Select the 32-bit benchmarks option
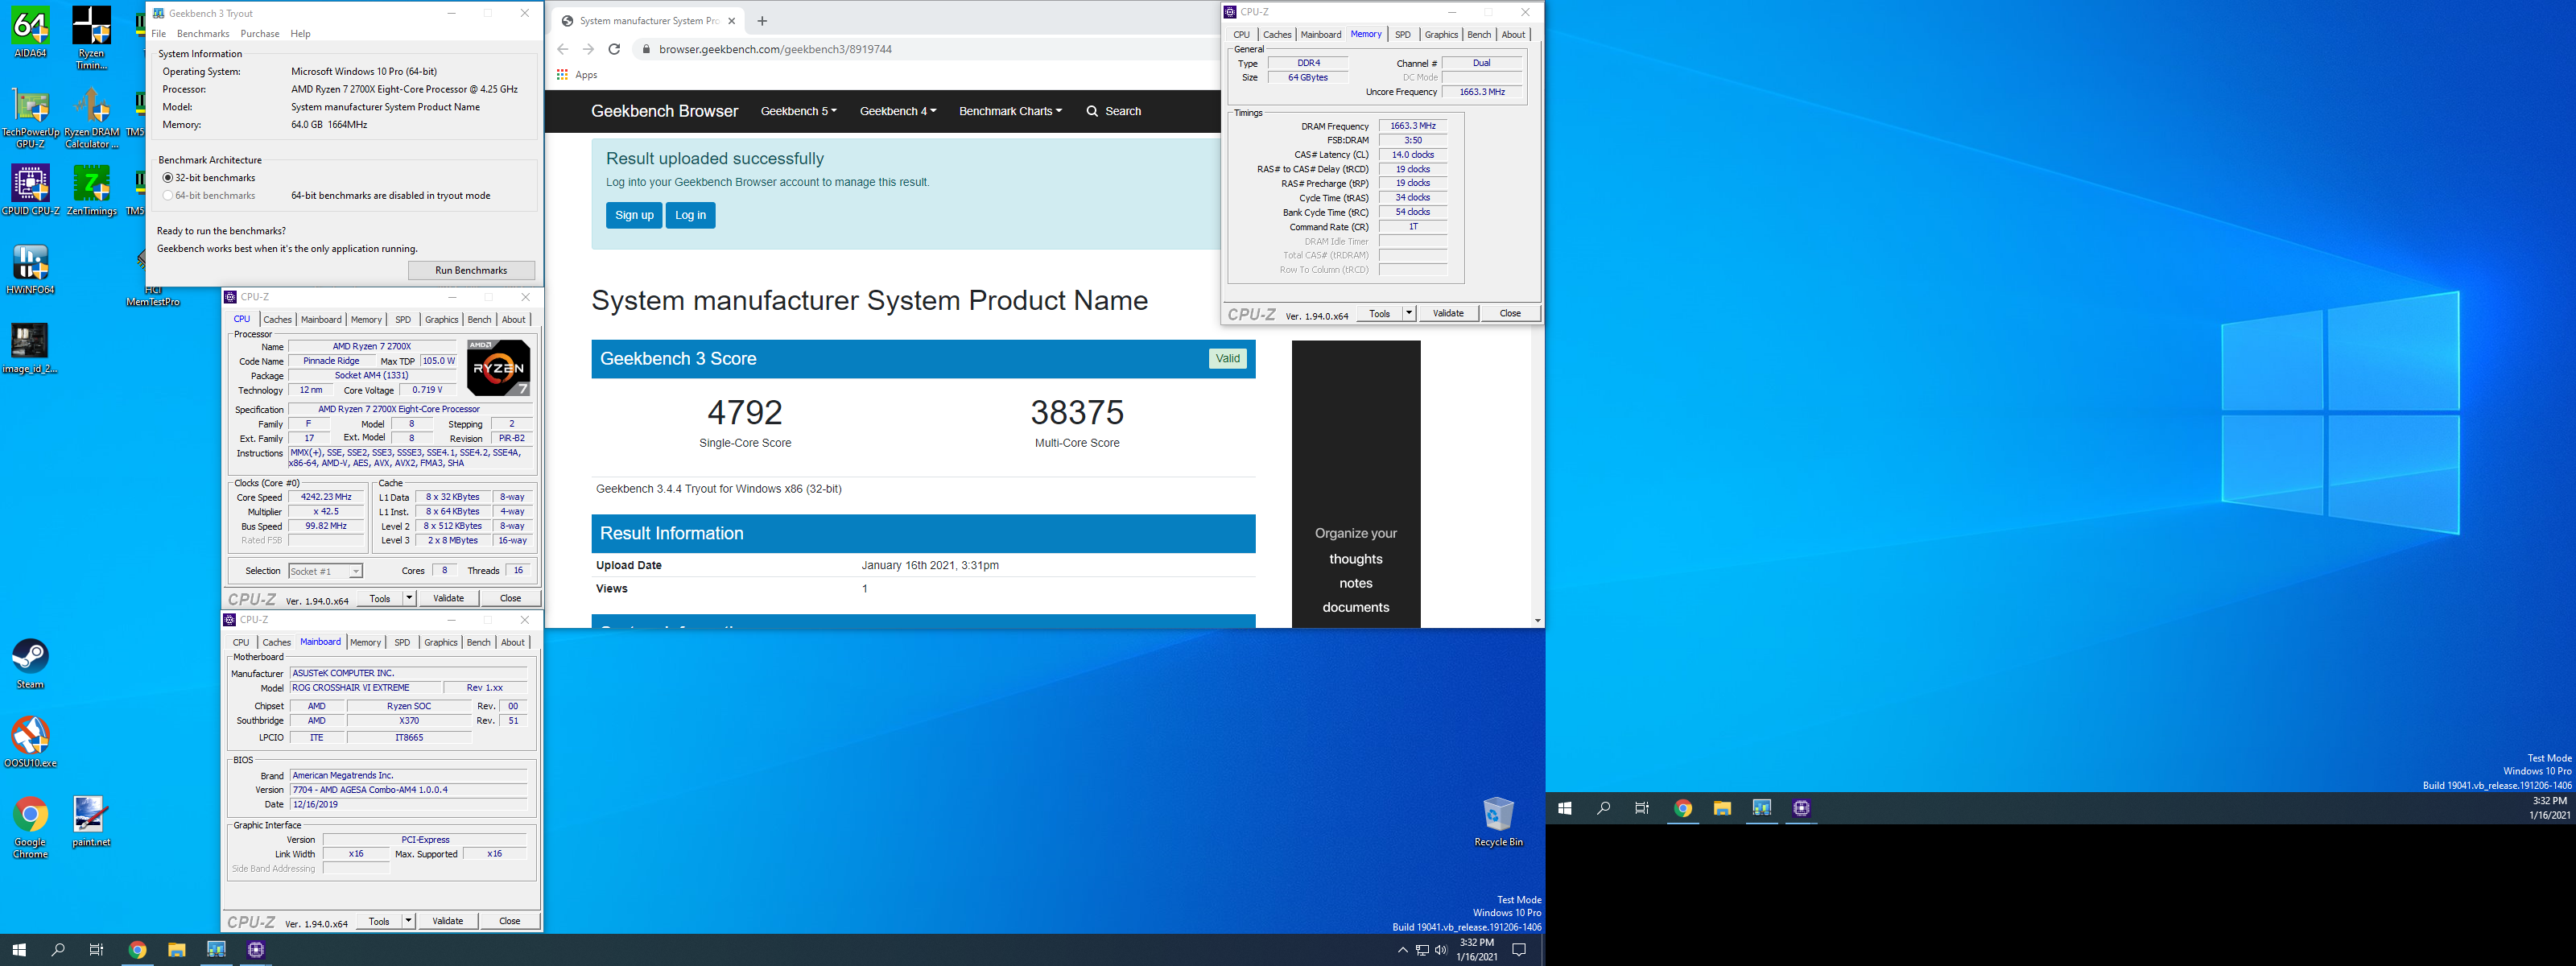The image size is (2576, 966). tap(209, 178)
